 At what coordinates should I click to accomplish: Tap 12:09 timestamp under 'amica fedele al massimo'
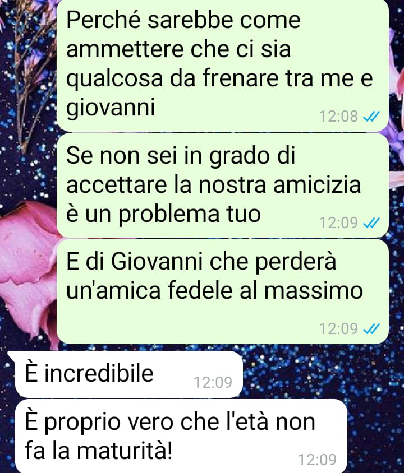coord(338,328)
